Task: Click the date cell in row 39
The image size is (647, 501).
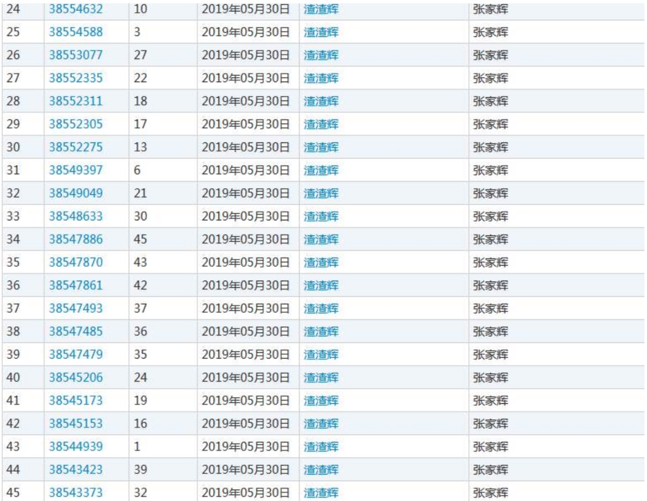Action: [x=245, y=354]
